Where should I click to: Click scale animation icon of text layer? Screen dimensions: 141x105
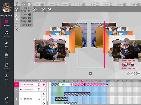[x=44, y=99]
